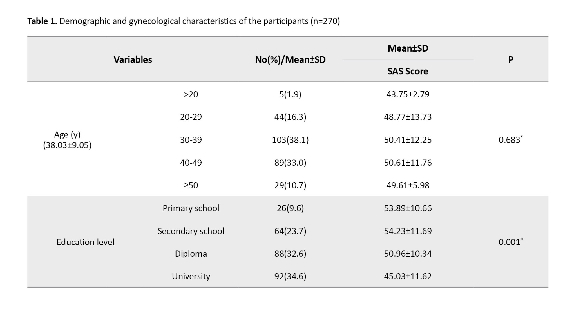The width and height of the screenshot is (563, 309).
Task: Click the P column header
Action: click(511, 59)
